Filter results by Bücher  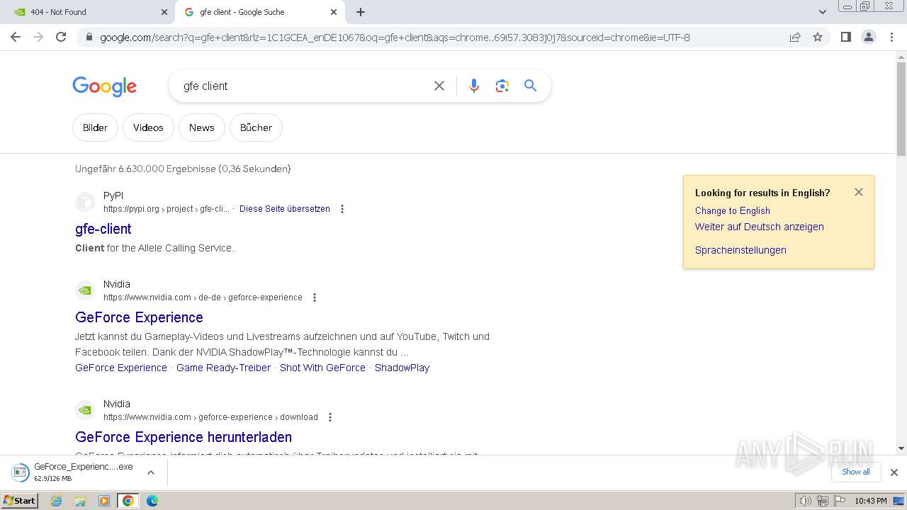point(256,127)
